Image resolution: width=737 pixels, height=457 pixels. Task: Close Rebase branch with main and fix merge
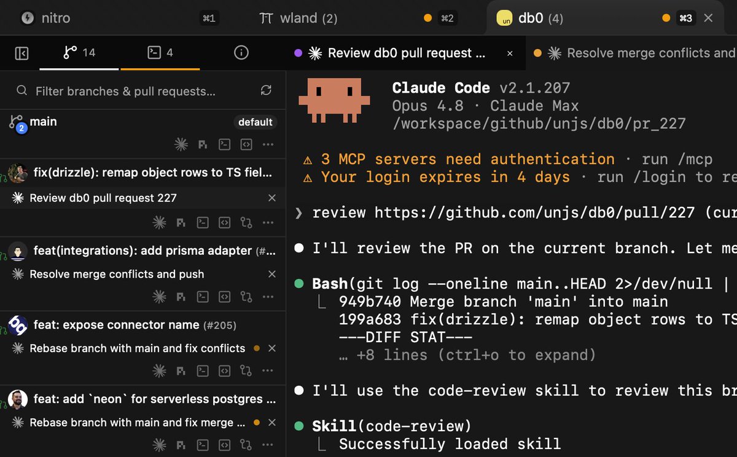point(272,423)
